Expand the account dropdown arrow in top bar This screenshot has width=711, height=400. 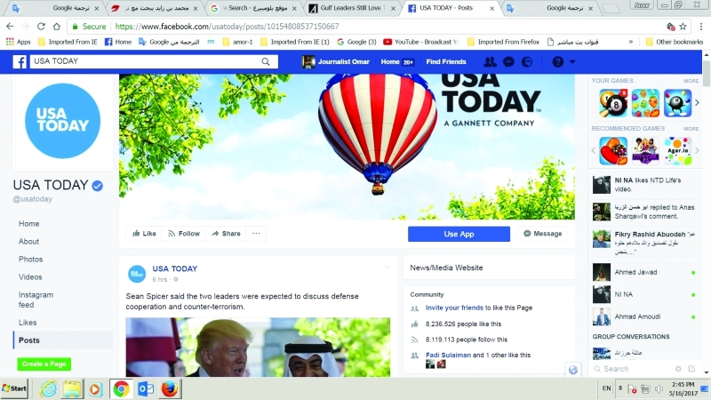click(572, 61)
